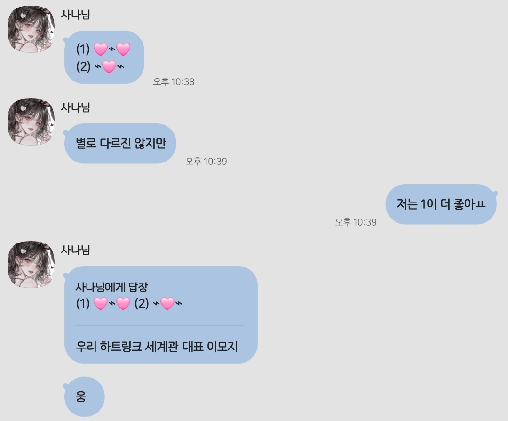The image size is (508, 421).
Task: Tap sender name 사나님 above reply bubble
Action: point(75,250)
